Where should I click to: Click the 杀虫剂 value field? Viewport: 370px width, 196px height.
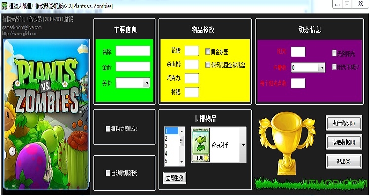pyautogui.click(x=191, y=65)
